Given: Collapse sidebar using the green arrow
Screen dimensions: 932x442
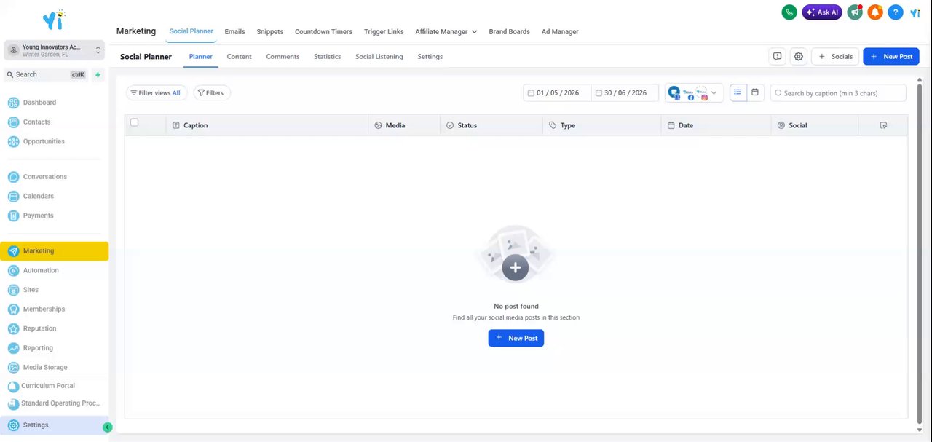Looking at the screenshot, I should pos(107,427).
